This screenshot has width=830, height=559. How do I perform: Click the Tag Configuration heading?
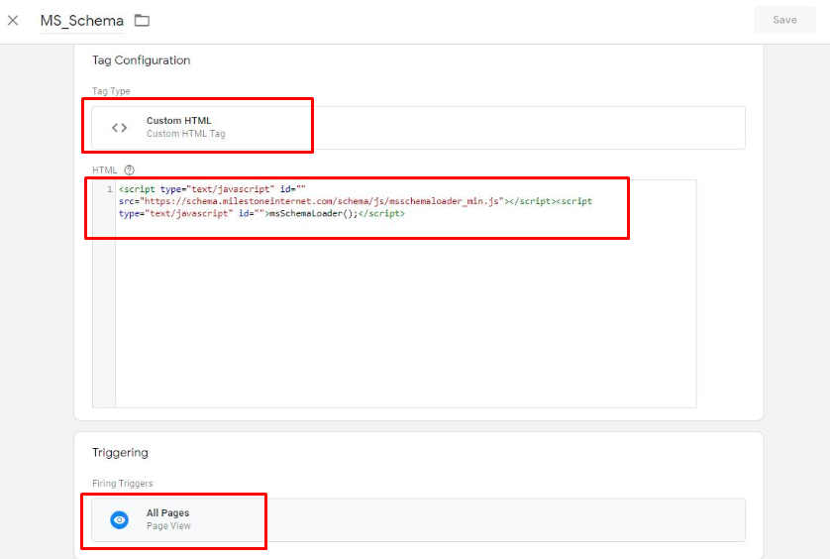(x=142, y=60)
